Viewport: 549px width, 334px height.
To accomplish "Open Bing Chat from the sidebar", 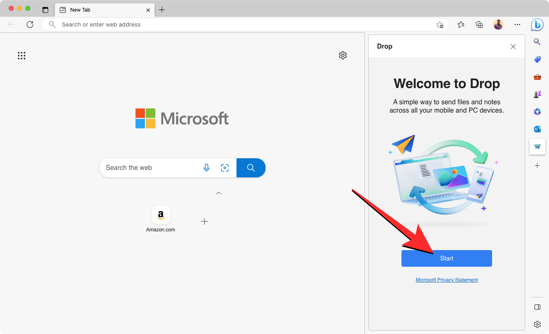I will (x=537, y=25).
